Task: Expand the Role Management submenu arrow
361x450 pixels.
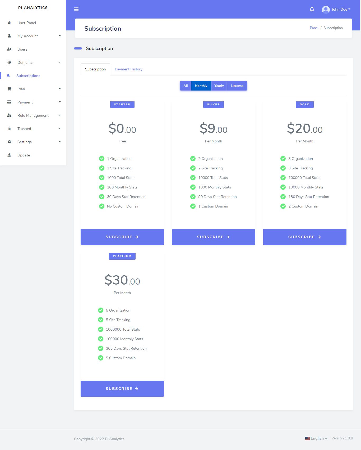Action: [60, 115]
